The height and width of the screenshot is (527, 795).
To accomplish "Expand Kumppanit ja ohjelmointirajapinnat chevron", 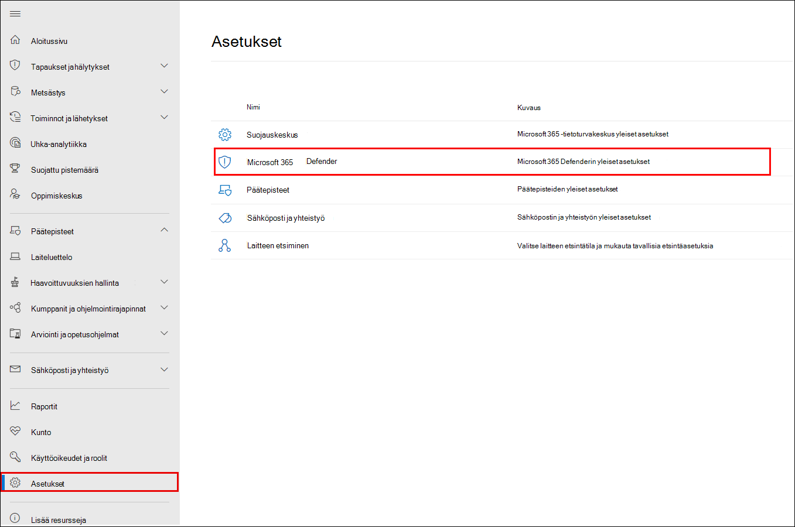I will point(164,307).
